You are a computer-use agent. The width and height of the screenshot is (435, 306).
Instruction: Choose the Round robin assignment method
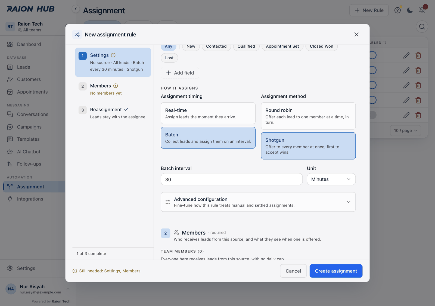pos(308,116)
